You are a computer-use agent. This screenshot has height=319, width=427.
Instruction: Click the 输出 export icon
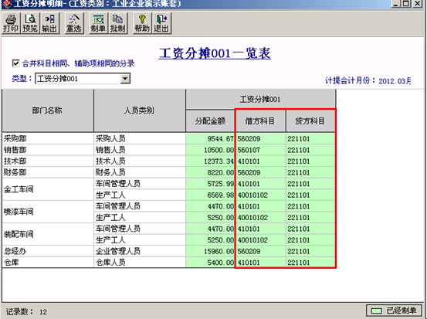coord(49,23)
